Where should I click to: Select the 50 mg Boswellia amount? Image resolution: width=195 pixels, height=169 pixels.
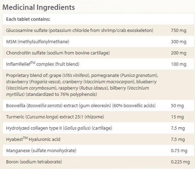click(177, 106)
